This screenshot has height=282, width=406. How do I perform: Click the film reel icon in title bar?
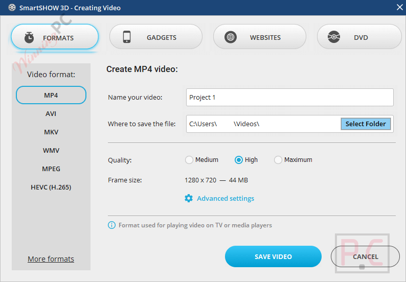pyautogui.click(x=12, y=8)
